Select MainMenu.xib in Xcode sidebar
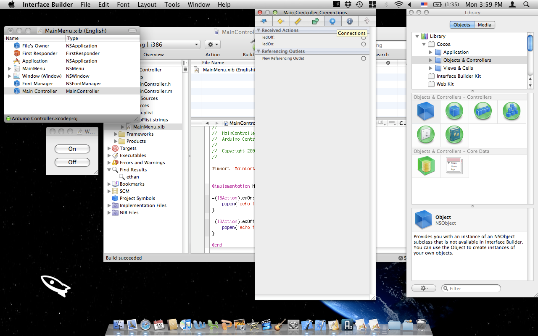 click(x=148, y=127)
